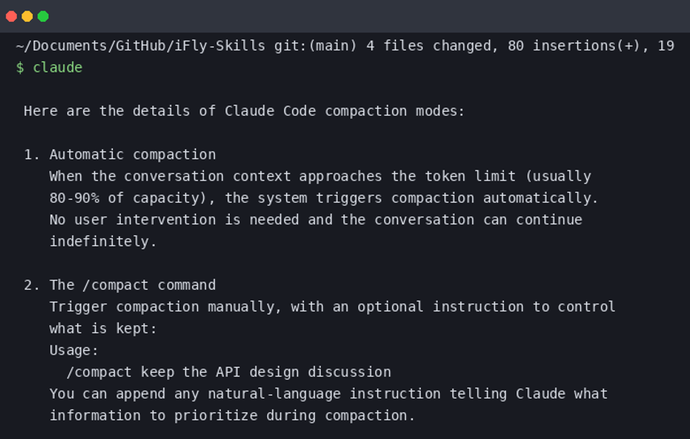The height and width of the screenshot is (439, 690).
Task: Click the '/compact keep the API design discussion' example
Action: [x=229, y=372]
